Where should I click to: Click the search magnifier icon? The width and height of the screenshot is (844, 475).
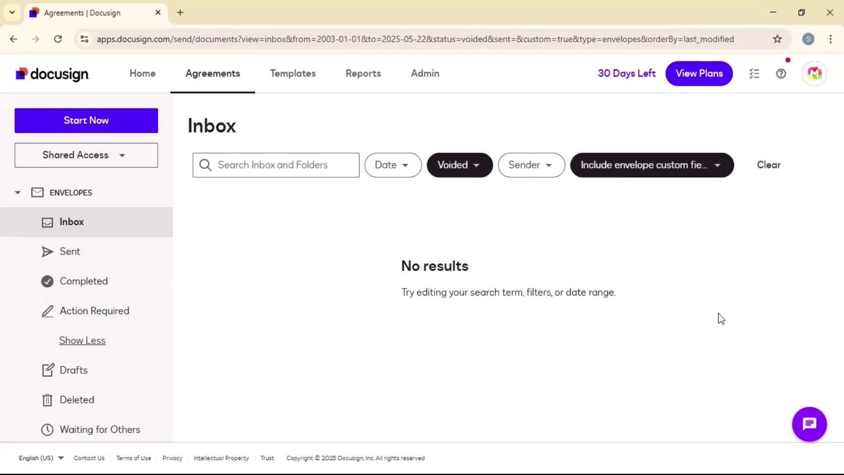[205, 165]
